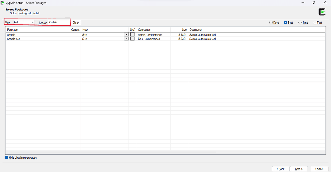Click the Search input field containing ansible
This screenshot has width=331, height=172.
(x=59, y=22)
